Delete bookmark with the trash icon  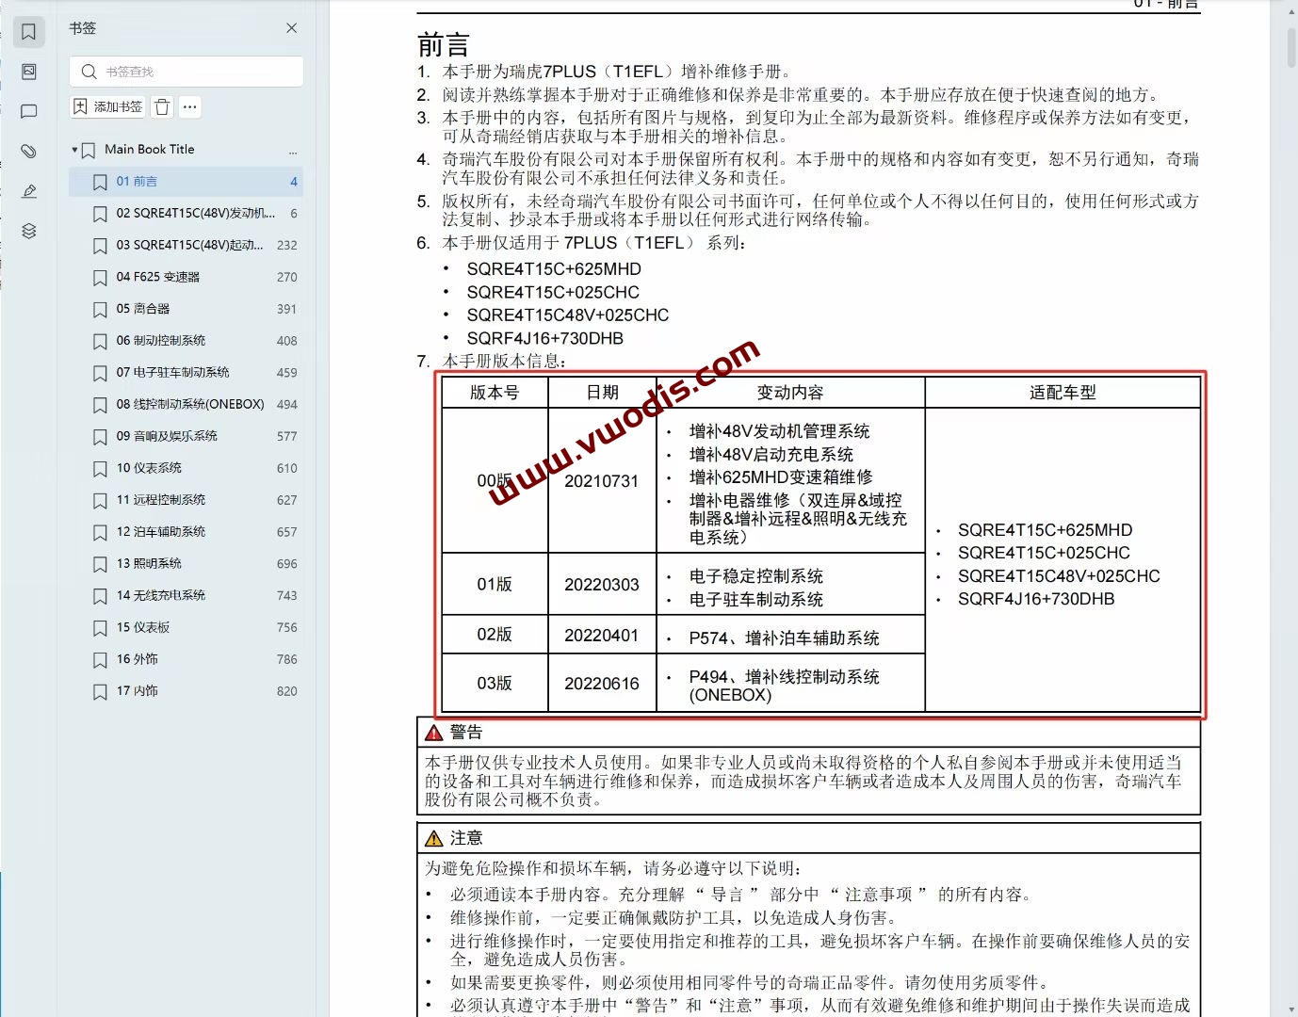[162, 106]
